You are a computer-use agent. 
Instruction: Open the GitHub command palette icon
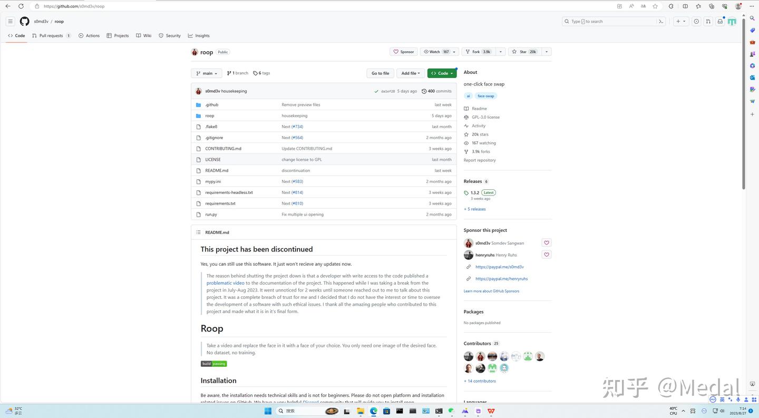(661, 22)
